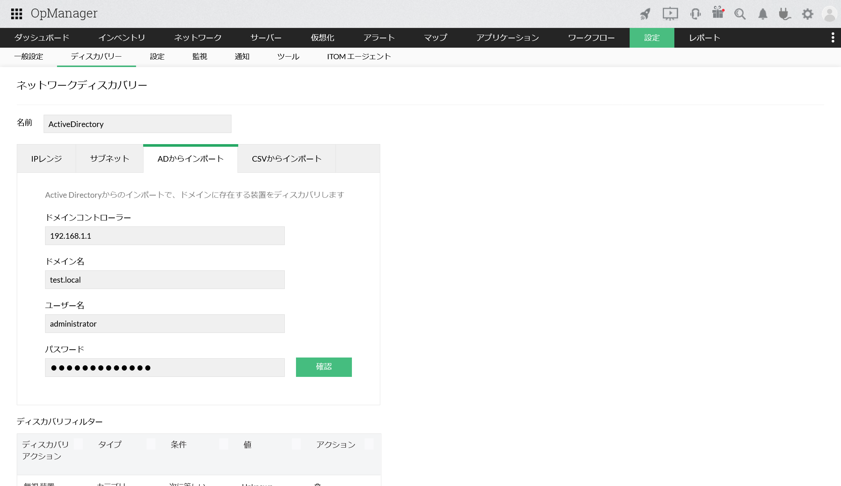Select the CSVからインポート tab
Image resolution: width=841 pixels, height=486 pixels.
tap(287, 159)
